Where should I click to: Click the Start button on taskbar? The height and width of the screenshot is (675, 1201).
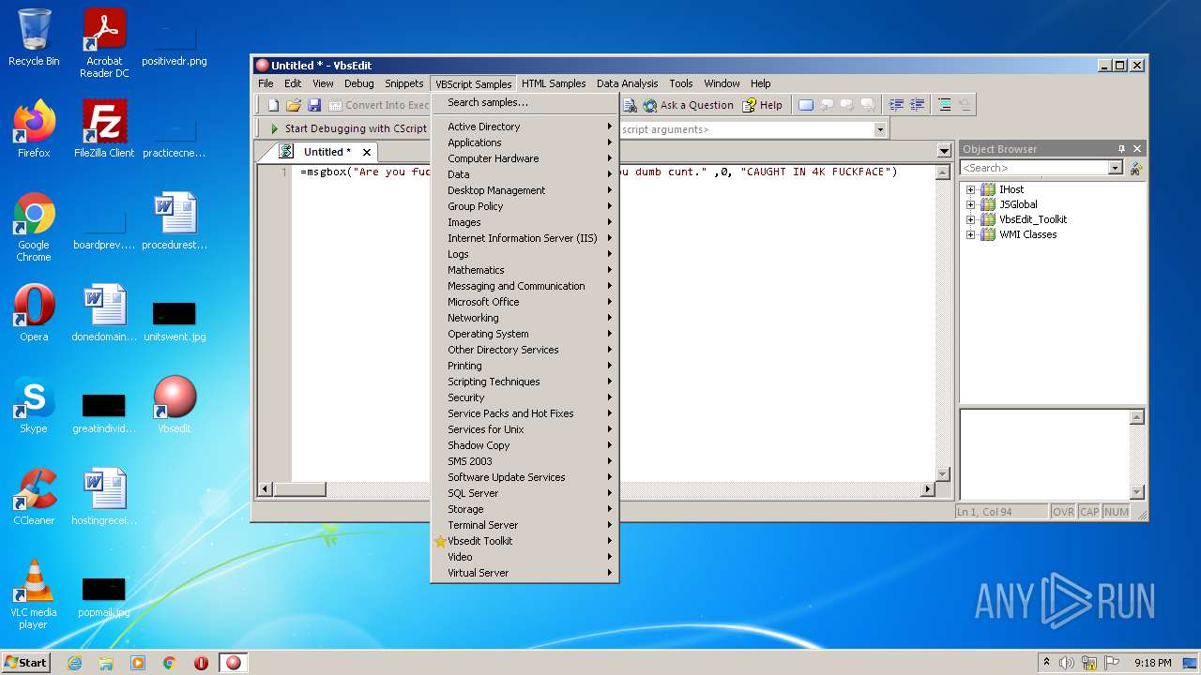coord(25,663)
